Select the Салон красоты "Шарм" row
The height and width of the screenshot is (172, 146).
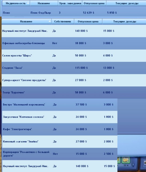click(74, 56)
